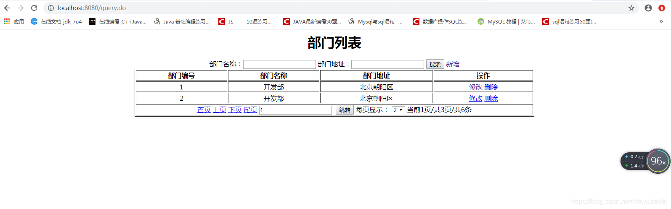Open bookmark Mysql与sql语句

(x=375, y=21)
